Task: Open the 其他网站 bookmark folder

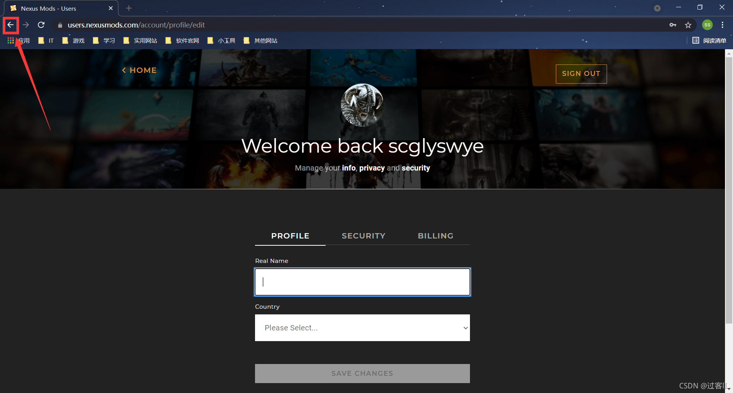Action: (260, 40)
